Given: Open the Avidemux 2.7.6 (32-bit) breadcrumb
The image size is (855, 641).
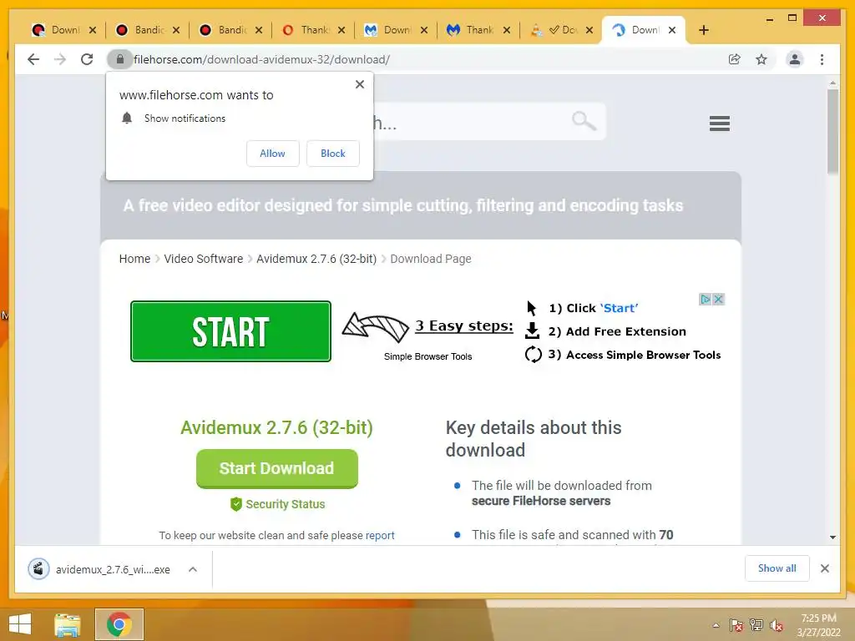Looking at the screenshot, I should coord(316,259).
